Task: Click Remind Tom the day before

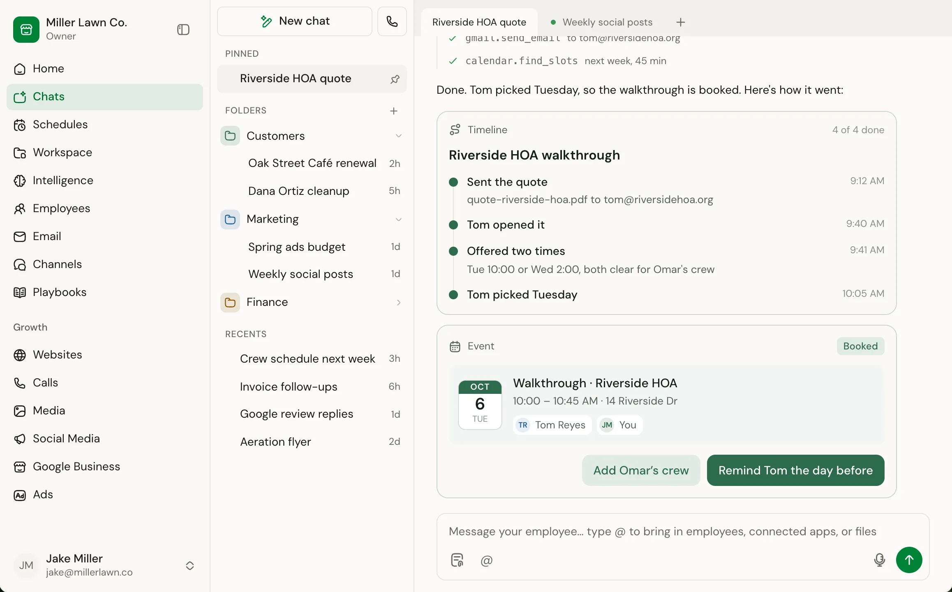Action: 795,470
